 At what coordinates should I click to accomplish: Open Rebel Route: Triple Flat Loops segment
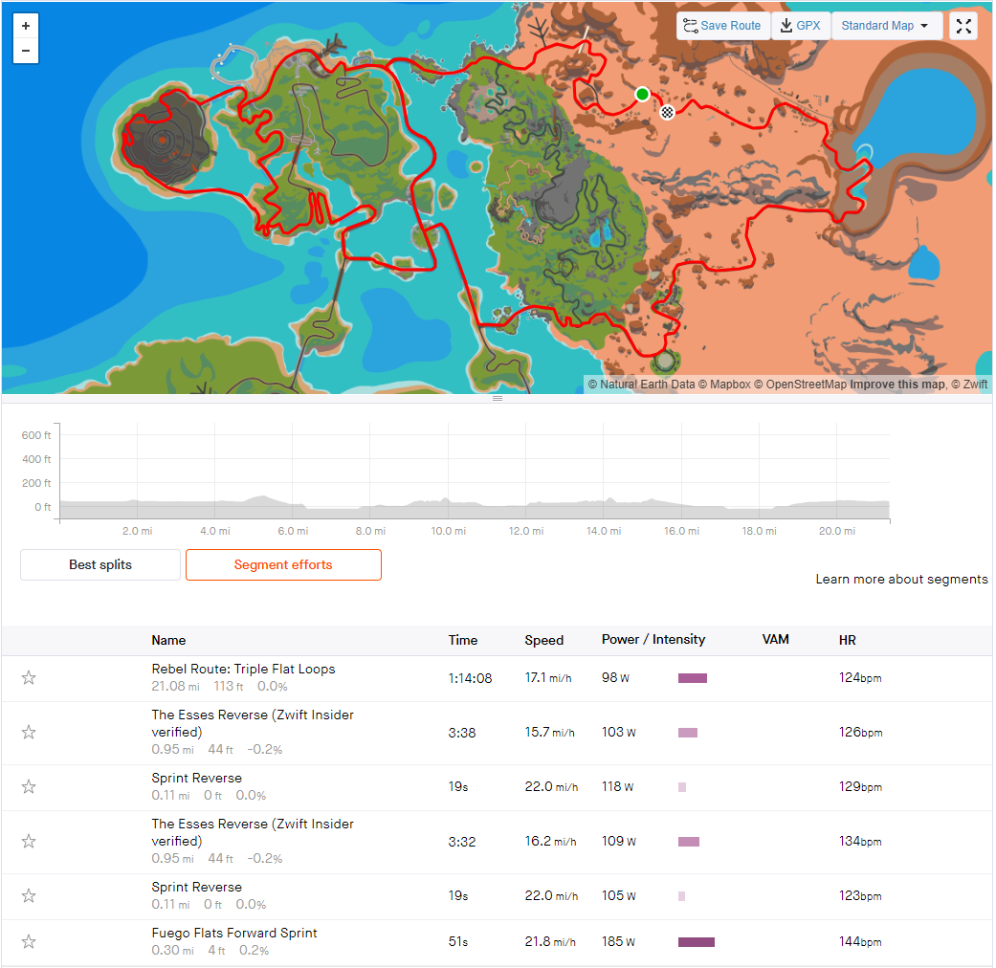(243, 669)
